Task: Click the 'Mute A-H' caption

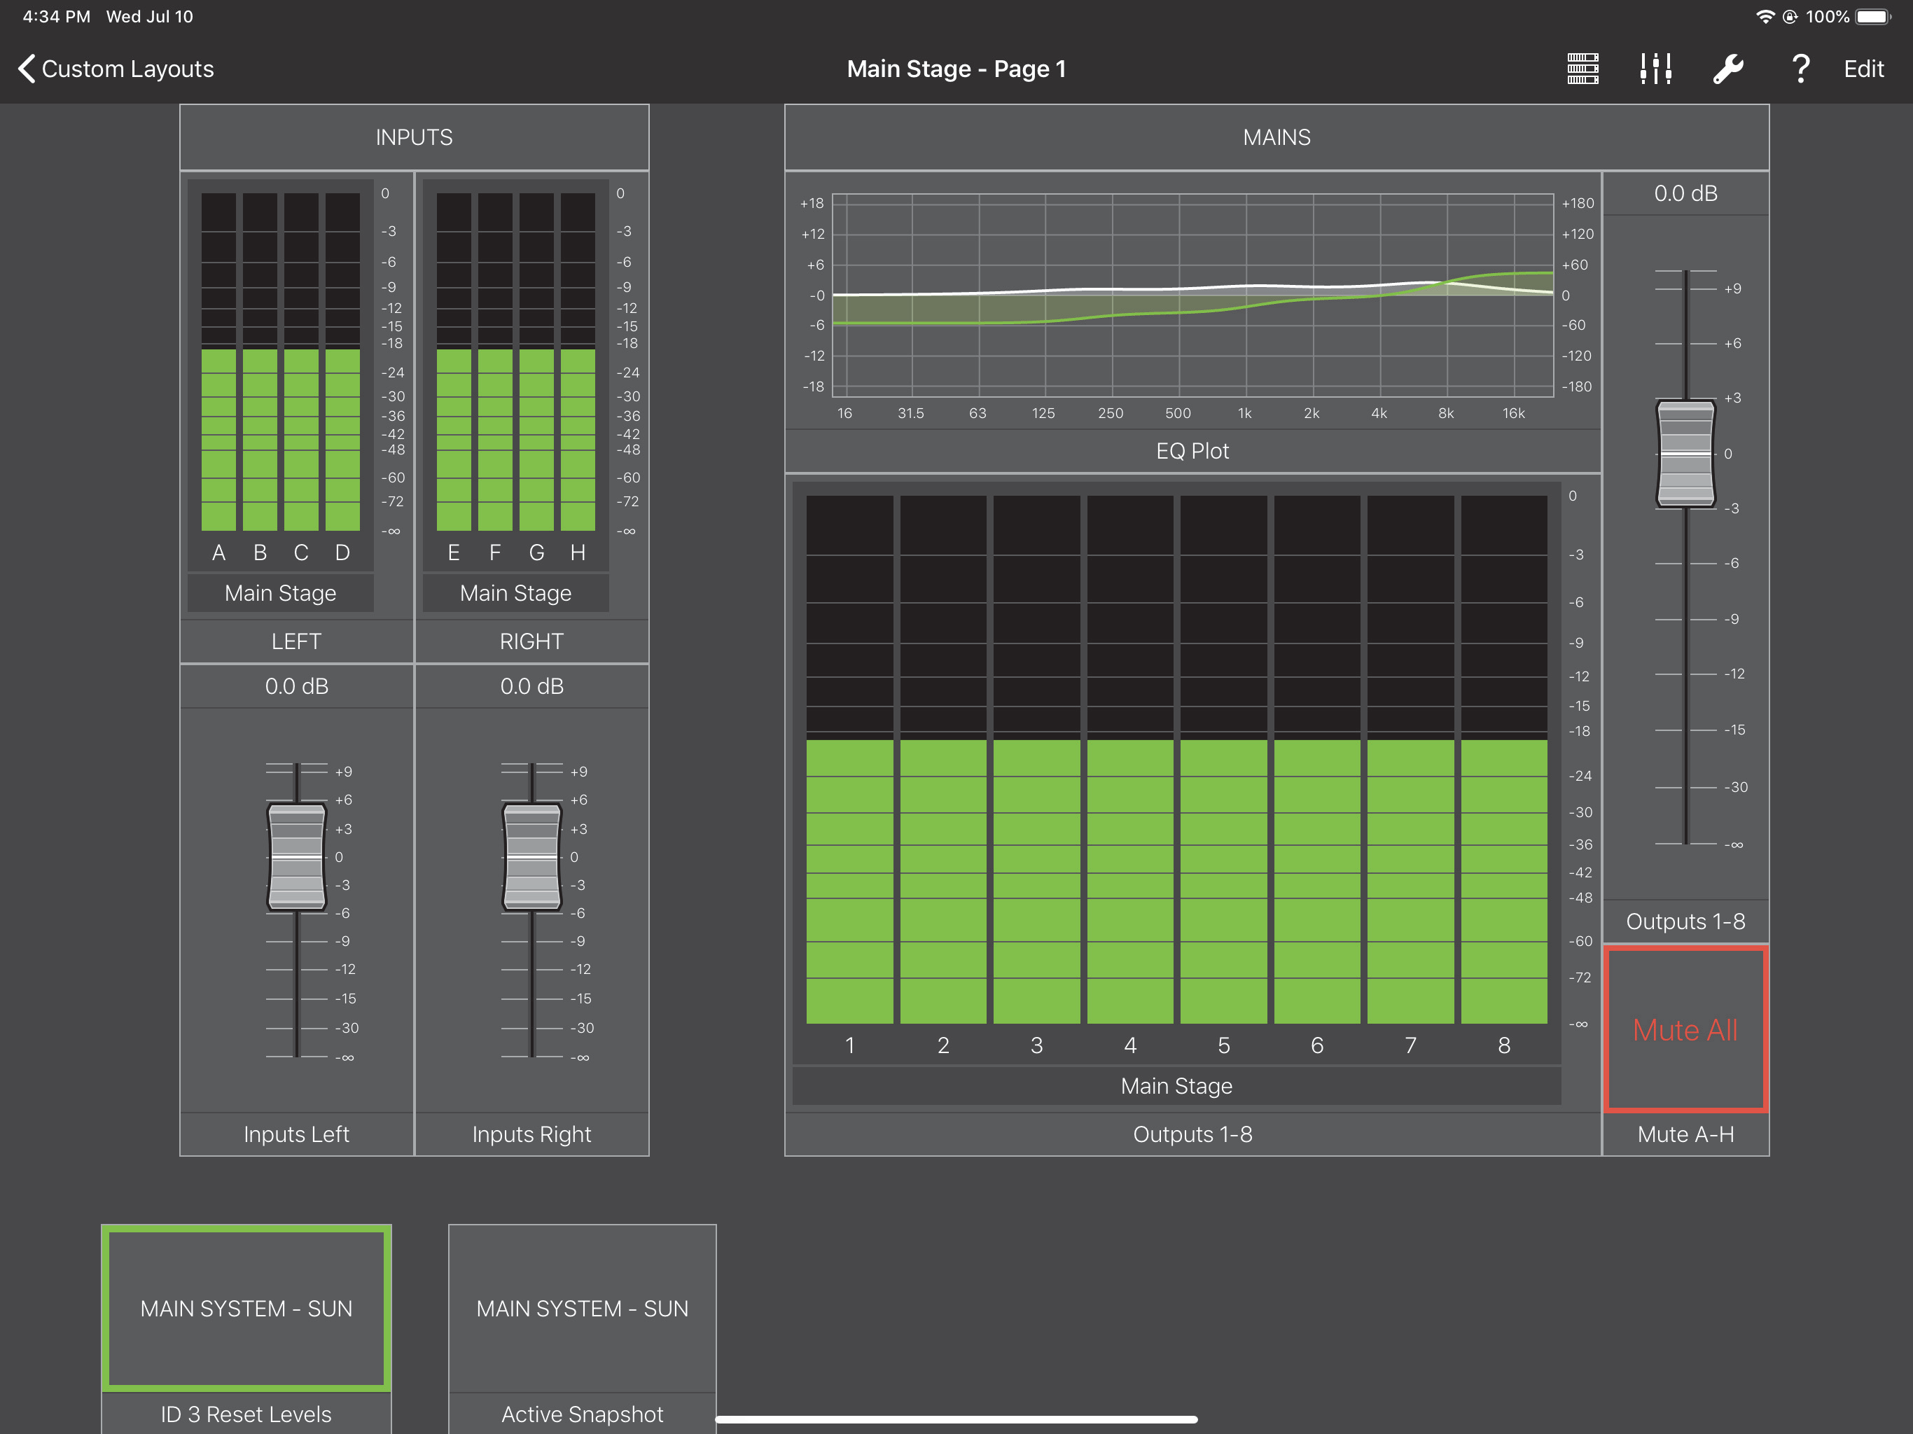Action: coord(1685,1134)
